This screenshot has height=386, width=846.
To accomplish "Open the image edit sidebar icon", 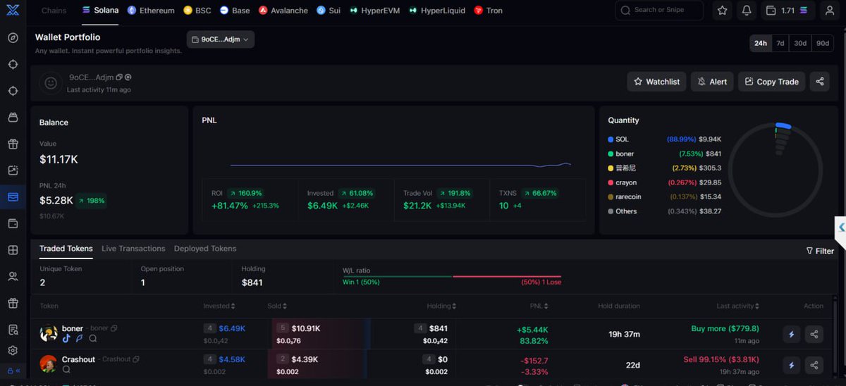I will 13,170.
